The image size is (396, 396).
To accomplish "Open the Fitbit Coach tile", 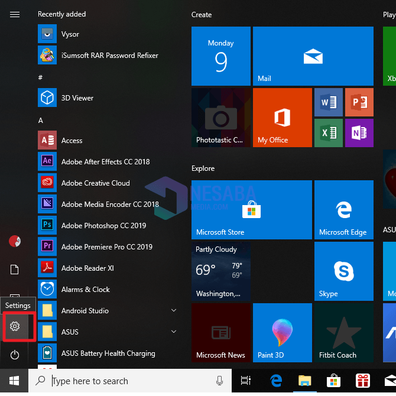I will [344, 333].
